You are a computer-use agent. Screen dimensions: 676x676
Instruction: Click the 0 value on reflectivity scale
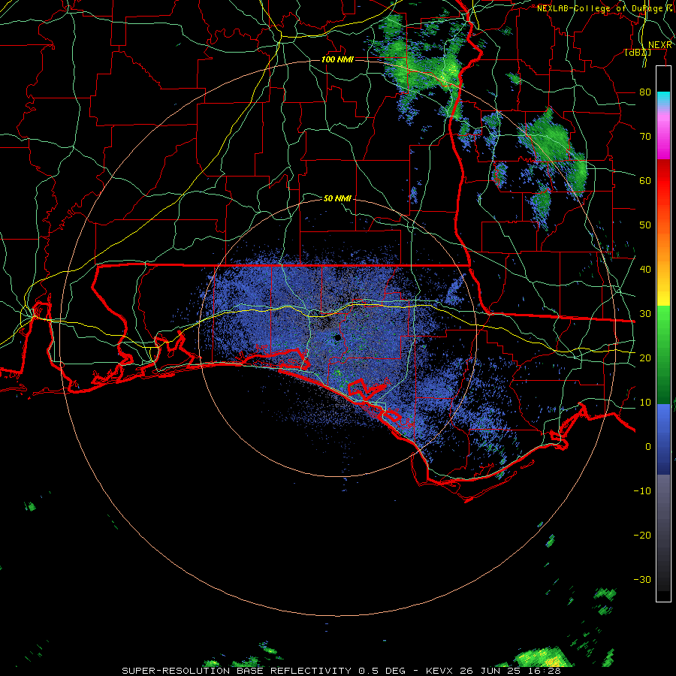point(648,447)
